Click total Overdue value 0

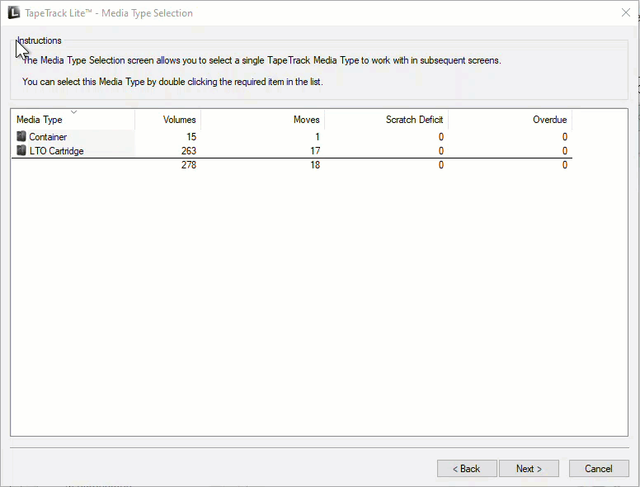(565, 164)
